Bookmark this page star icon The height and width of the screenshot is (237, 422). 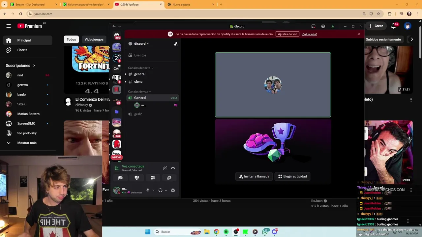378,14
